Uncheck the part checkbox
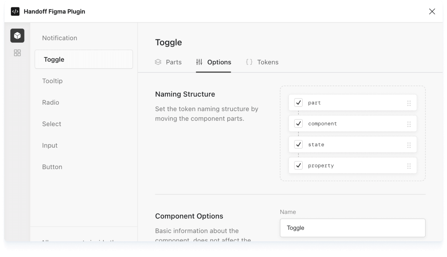Screen dimensions: 447x257 tap(298, 103)
